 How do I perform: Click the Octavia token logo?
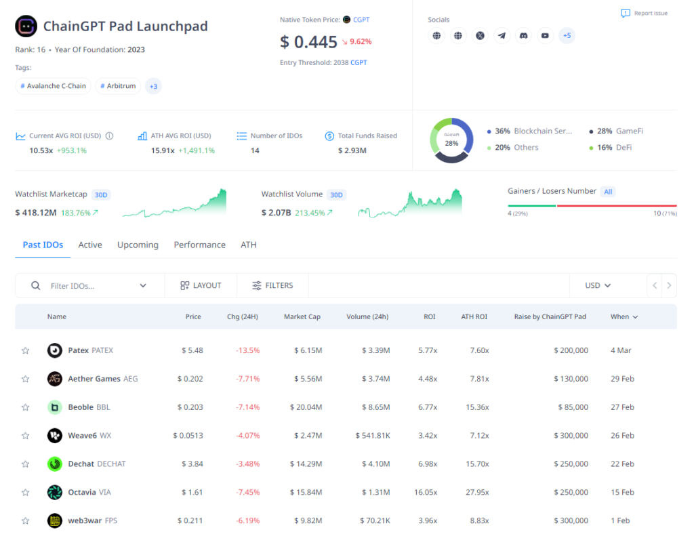[x=55, y=492]
